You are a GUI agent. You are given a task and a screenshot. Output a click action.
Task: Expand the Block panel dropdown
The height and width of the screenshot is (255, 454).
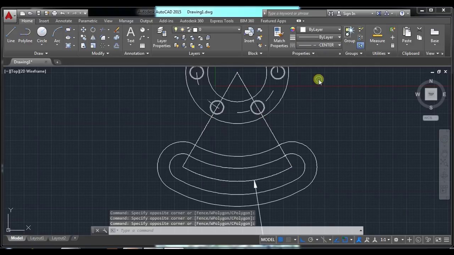(255, 53)
